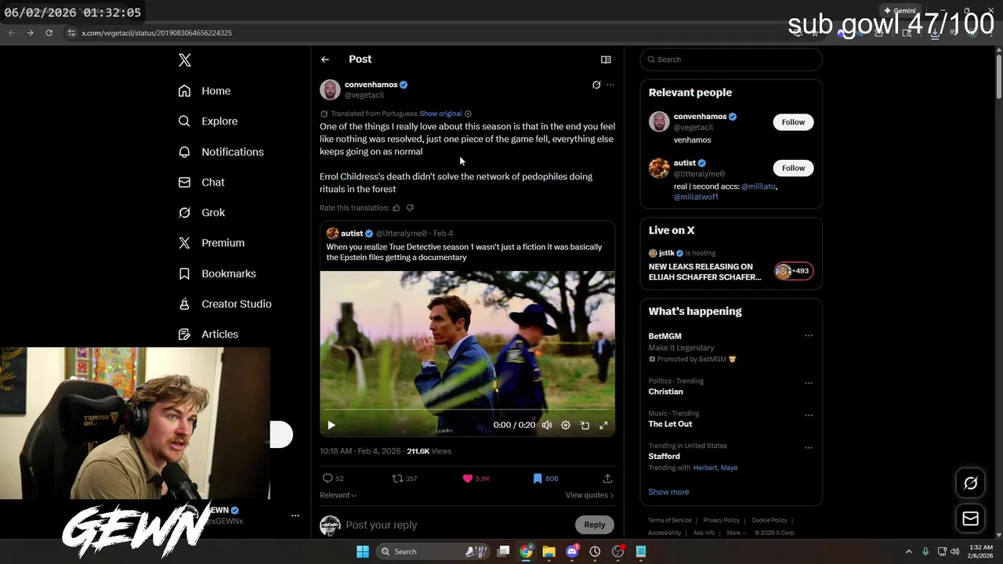Open account menu dots beside GEWN
Screen dimensions: 1003x564
pyautogui.click(x=295, y=515)
